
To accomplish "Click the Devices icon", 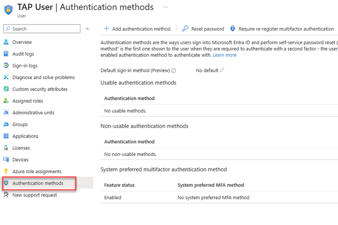I will coord(6,159).
